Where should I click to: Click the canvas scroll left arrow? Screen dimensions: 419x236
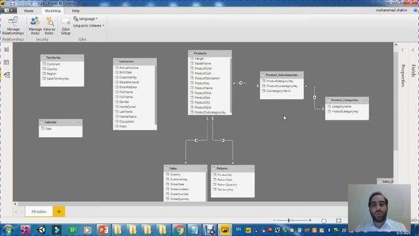(x=15, y=204)
